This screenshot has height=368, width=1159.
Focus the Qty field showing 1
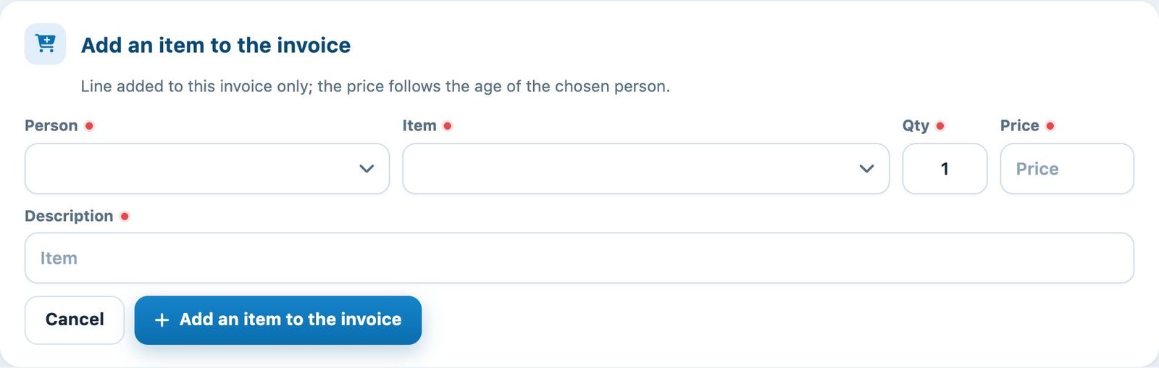coord(945,169)
